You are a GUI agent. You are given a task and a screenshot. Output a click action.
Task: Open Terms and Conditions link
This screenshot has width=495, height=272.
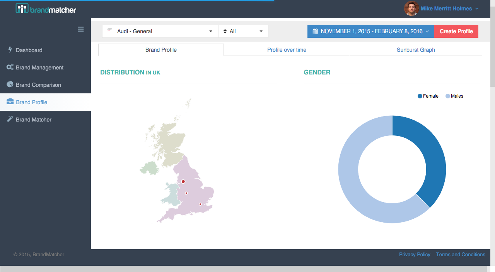461,255
